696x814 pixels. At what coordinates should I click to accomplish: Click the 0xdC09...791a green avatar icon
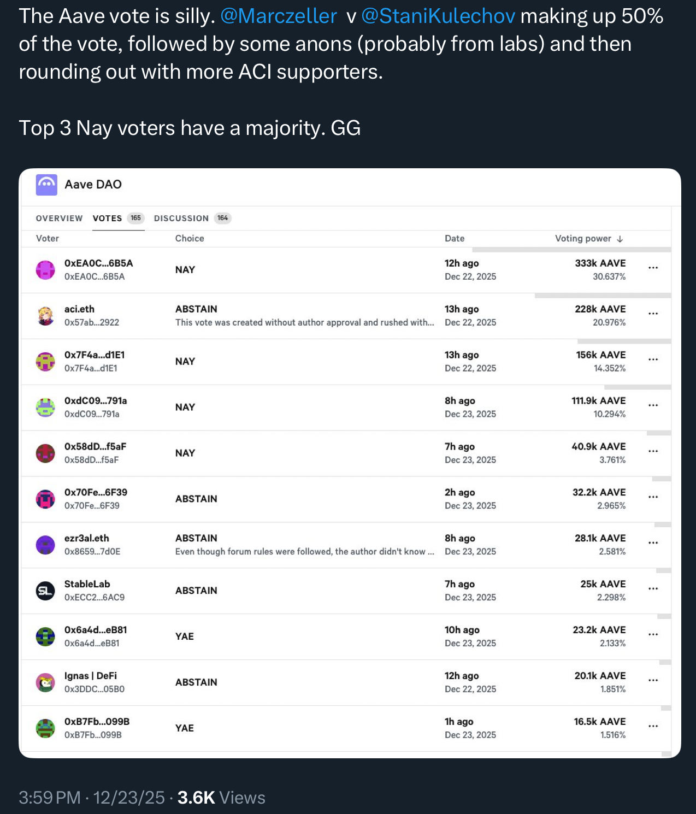tap(46, 407)
